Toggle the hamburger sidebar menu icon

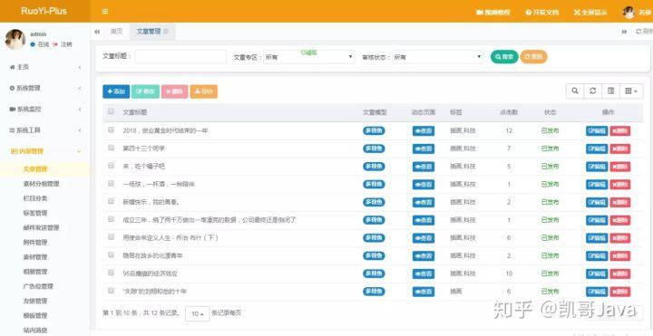pyautogui.click(x=105, y=12)
